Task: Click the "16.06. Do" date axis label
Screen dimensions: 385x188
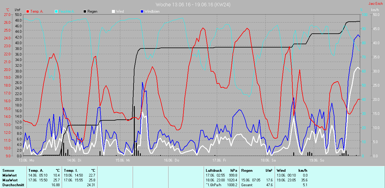Action: coord(171,160)
